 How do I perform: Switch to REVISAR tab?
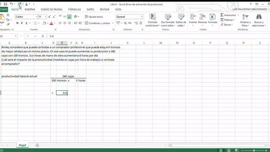click(x=105, y=9)
